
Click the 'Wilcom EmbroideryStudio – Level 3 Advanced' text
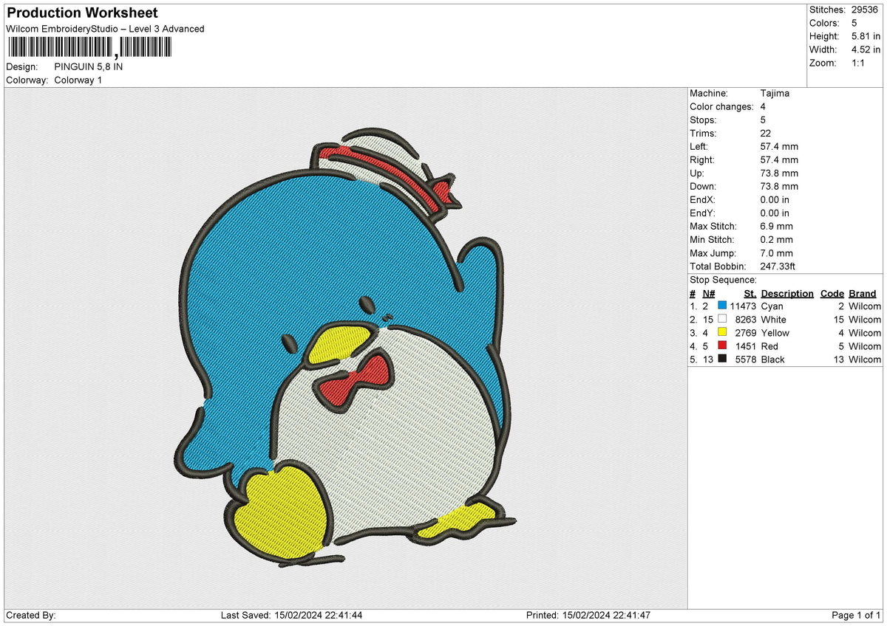tap(105, 29)
